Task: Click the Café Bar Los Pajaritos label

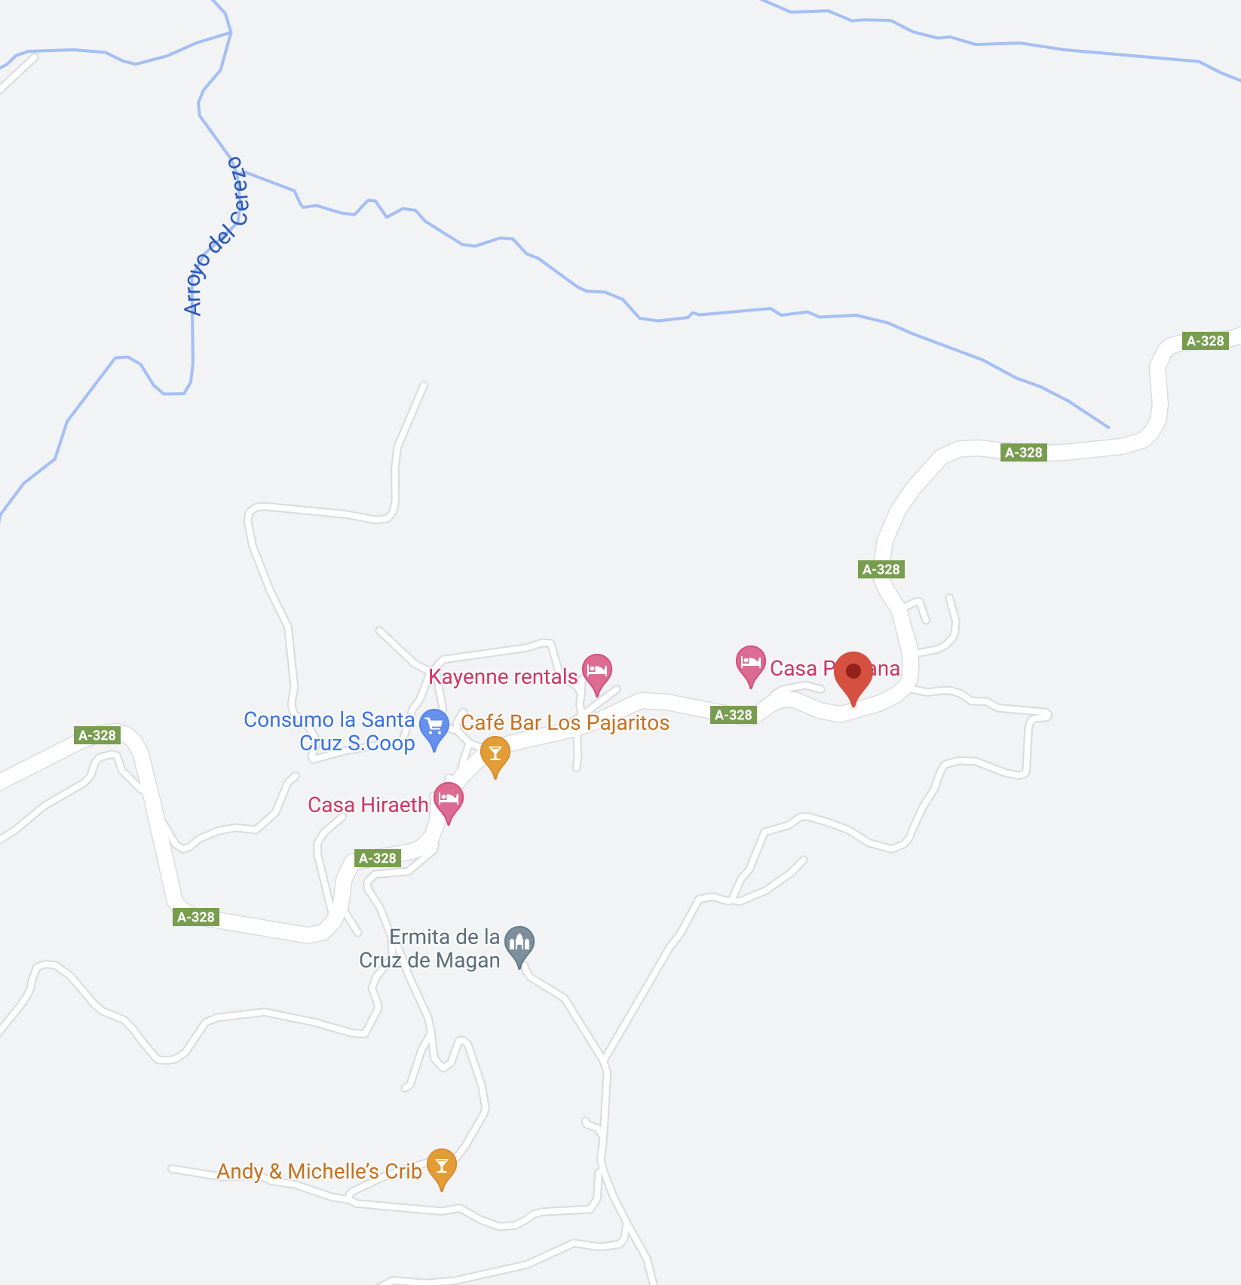Action: pos(565,722)
